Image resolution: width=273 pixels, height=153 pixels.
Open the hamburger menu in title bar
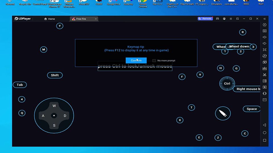coord(231,19)
